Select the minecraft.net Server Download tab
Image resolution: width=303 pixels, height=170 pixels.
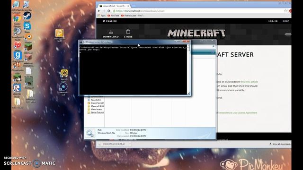tap(114, 6)
